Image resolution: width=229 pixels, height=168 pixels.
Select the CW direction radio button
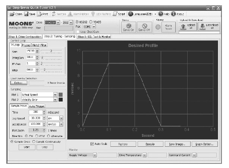[26, 136]
